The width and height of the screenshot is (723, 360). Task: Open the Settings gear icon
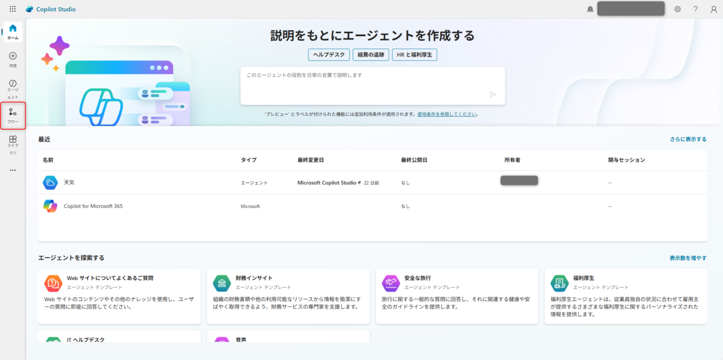[678, 9]
